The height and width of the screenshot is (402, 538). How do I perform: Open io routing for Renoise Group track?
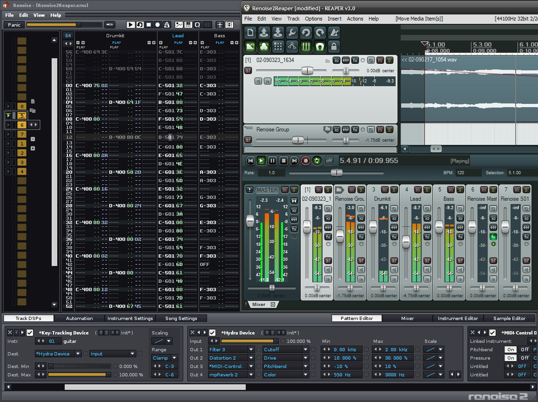[336, 130]
